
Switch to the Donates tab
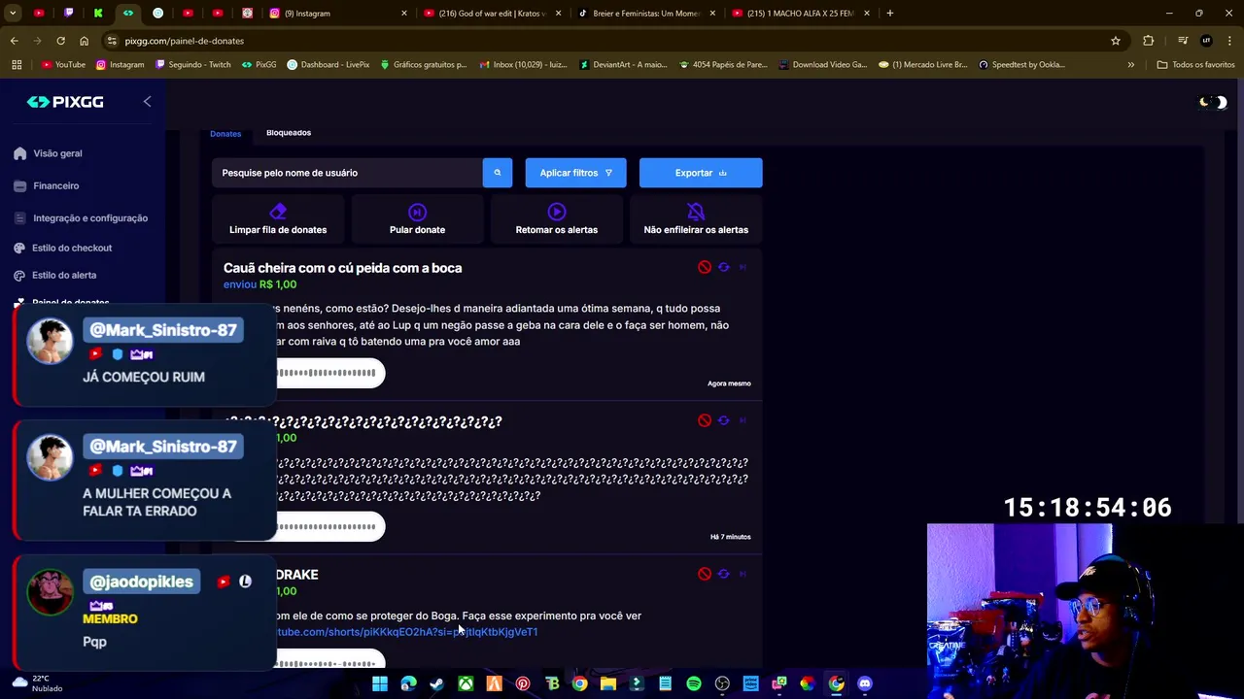tap(225, 134)
